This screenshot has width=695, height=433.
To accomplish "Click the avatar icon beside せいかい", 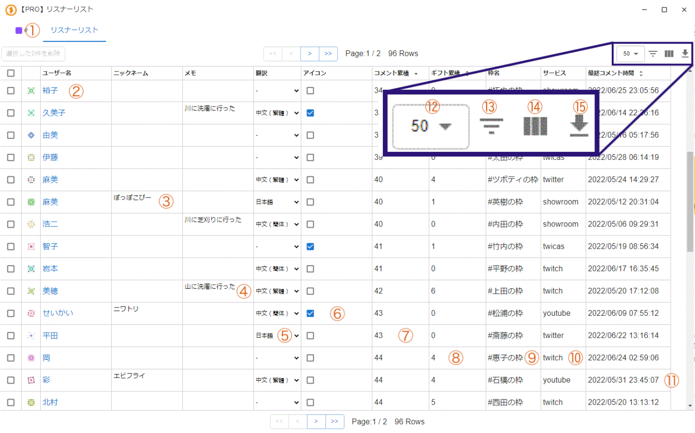I will [31, 313].
